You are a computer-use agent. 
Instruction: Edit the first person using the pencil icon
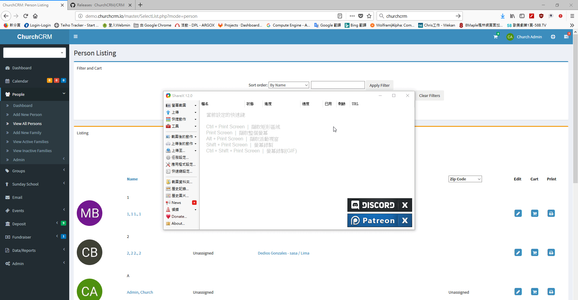518,213
